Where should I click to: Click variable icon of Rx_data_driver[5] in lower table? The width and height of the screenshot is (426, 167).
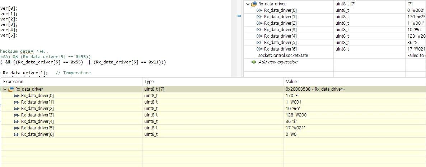(x=17, y=128)
